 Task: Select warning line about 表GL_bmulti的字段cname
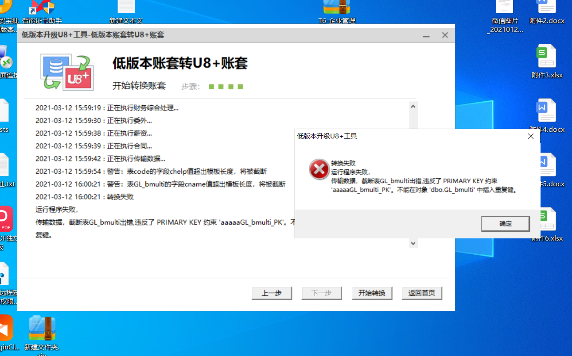(160, 184)
